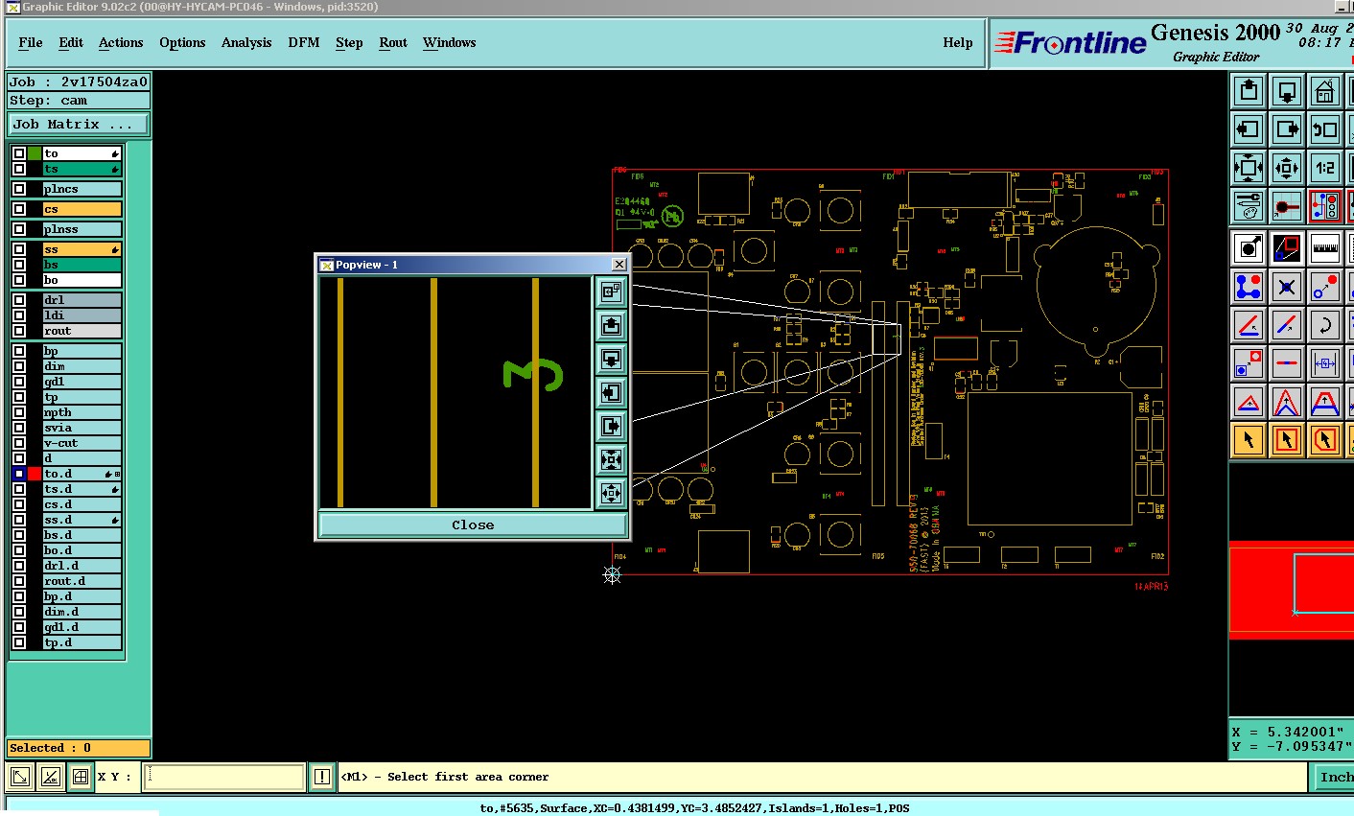Select the blue connected dots tool
The width and height of the screenshot is (1354, 816).
point(1249,287)
